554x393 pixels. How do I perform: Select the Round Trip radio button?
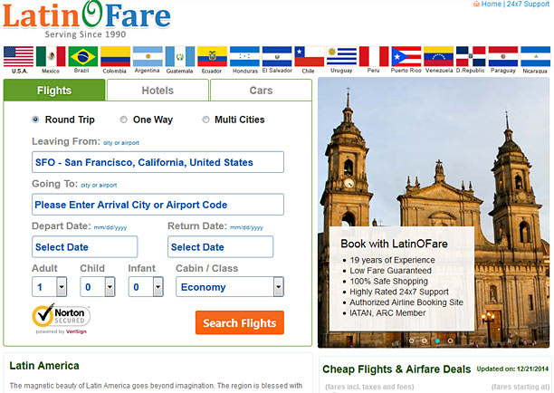[x=35, y=120]
